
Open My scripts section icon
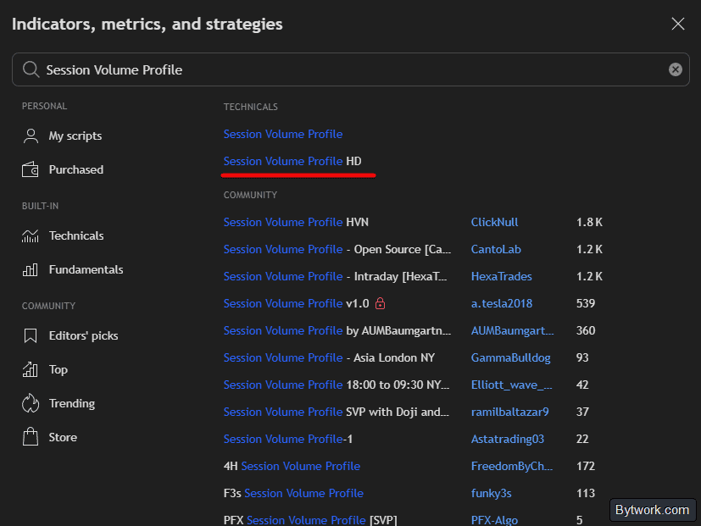tap(31, 136)
